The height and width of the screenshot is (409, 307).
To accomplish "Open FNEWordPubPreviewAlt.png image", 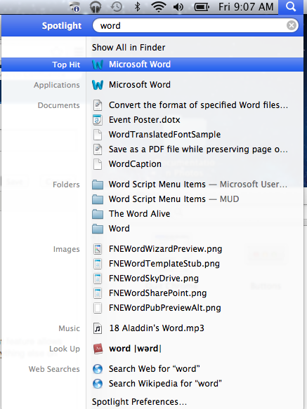I will [165, 308].
